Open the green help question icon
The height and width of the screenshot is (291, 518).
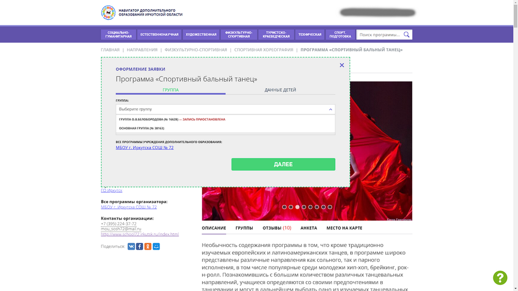tap(500, 278)
